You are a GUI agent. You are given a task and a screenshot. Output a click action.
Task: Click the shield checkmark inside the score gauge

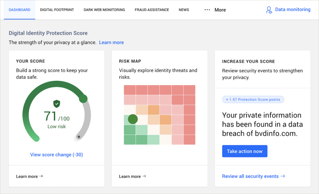point(56,104)
